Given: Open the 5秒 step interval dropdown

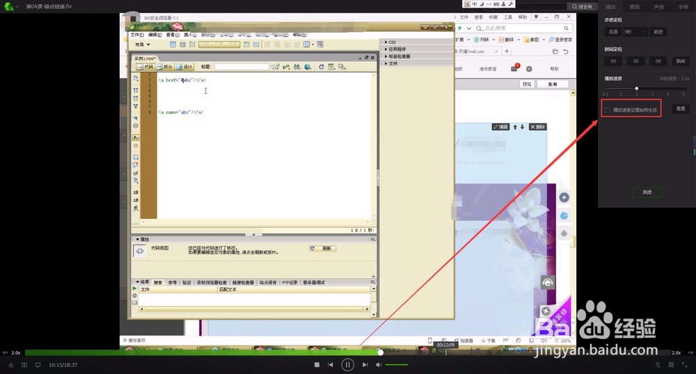Looking at the screenshot, I should 635,32.
